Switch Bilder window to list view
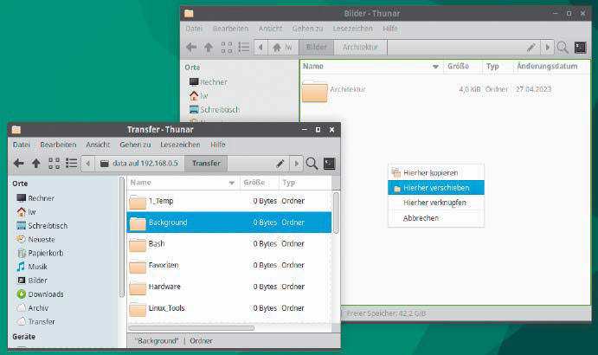 tap(244, 48)
